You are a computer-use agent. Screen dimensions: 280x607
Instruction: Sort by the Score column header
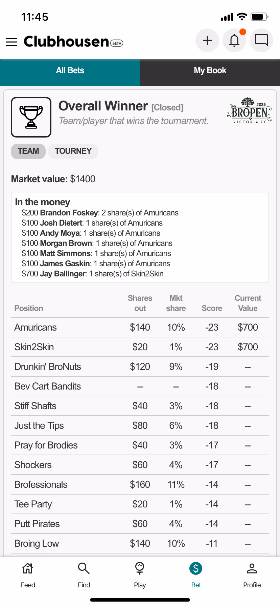[212, 308]
